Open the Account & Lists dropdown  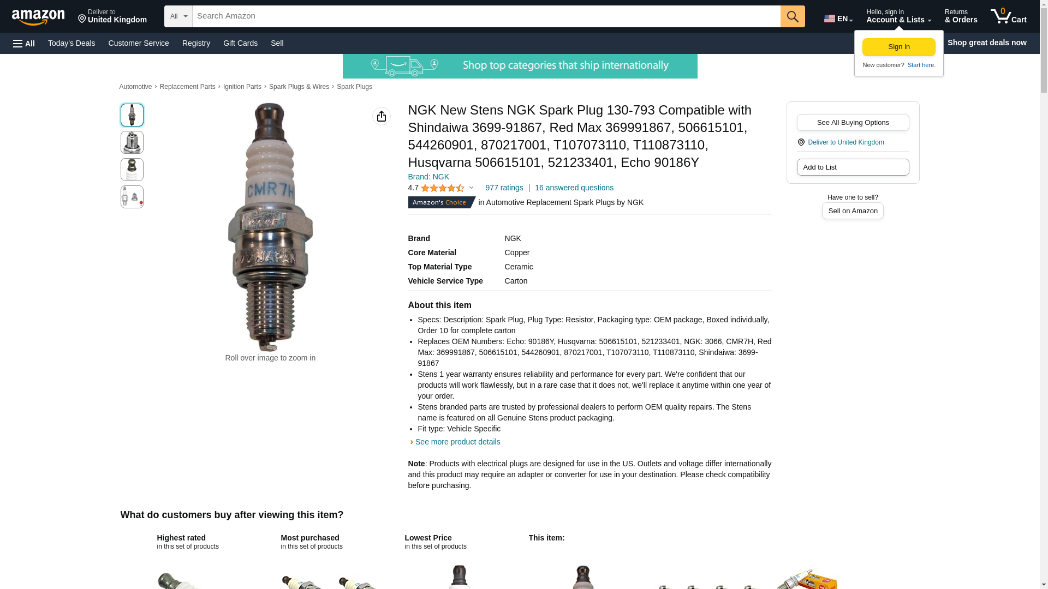(x=898, y=16)
